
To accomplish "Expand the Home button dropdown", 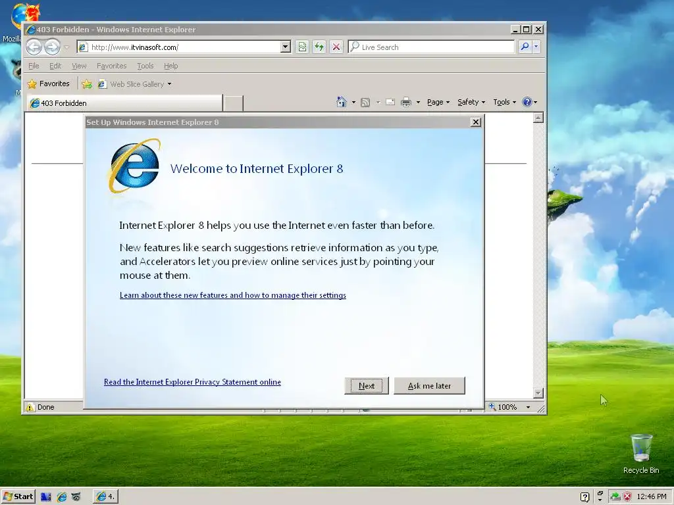I will click(x=353, y=102).
